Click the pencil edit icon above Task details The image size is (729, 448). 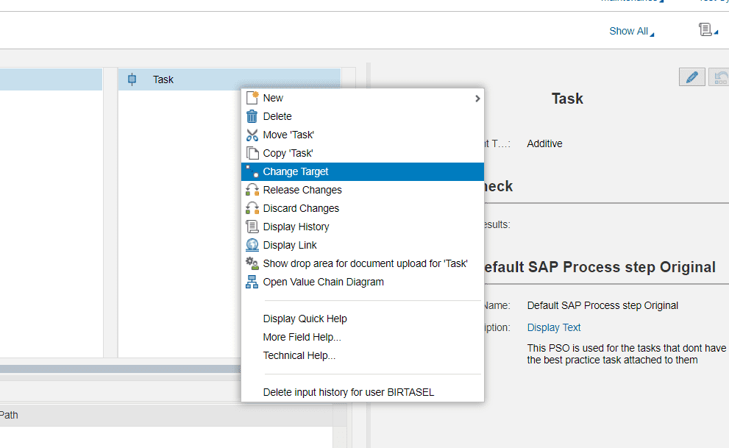point(691,77)
